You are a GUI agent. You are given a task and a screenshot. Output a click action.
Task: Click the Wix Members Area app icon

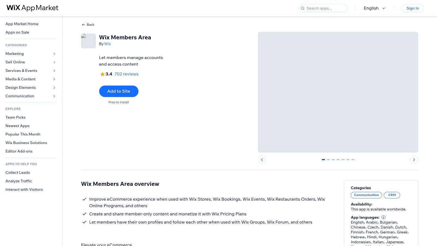coord(88,41)
